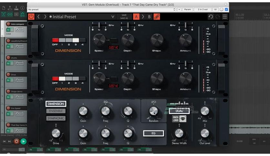Viewport: 270px width, 156px height.
Task: Arm record on drums track
Action: tap(8, 58)
